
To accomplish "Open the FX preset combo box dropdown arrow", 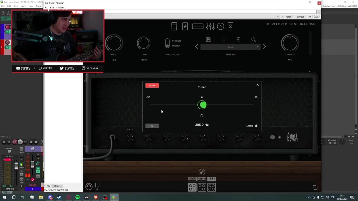I will [x=278, y=17].
